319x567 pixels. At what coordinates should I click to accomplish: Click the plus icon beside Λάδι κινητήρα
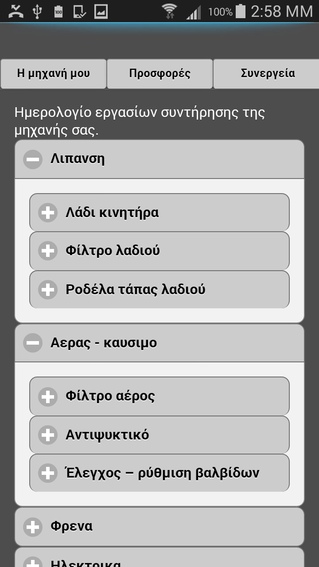click(x=48, y=213)
